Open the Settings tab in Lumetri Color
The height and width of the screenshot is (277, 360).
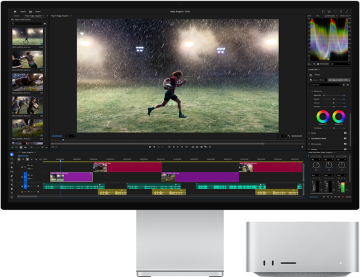tap(317, 75)
